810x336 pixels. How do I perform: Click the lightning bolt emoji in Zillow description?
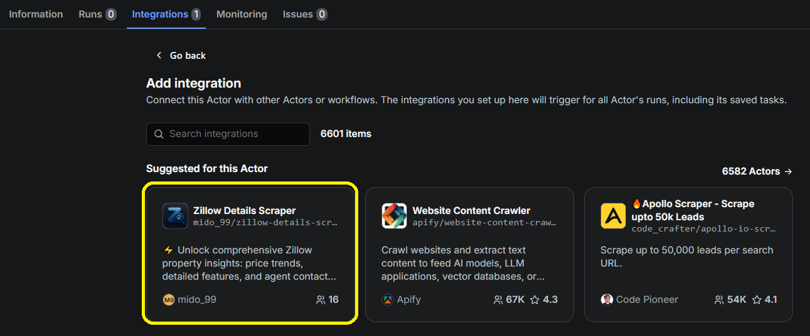[x=168, y=250]
